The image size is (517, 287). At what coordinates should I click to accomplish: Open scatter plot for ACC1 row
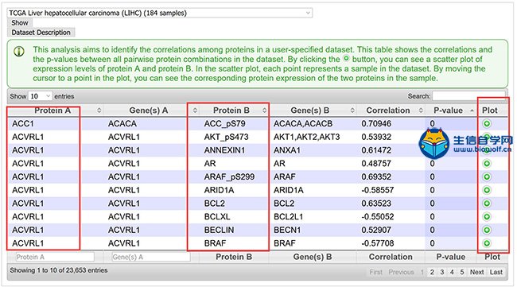point(487,124)
